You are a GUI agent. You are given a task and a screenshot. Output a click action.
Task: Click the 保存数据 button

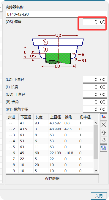52,178
